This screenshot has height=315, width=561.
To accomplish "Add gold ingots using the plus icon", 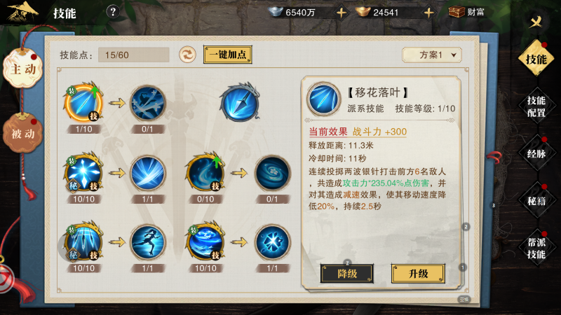I will tap(428, 13).
